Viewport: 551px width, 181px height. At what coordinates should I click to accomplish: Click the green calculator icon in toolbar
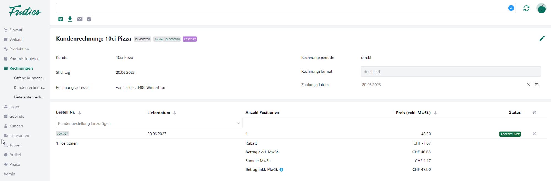[61, 19]
